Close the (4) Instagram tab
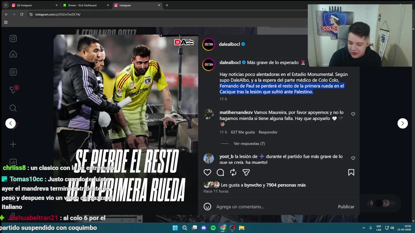The height and width of the screenshot is (233, 415). 56,5
